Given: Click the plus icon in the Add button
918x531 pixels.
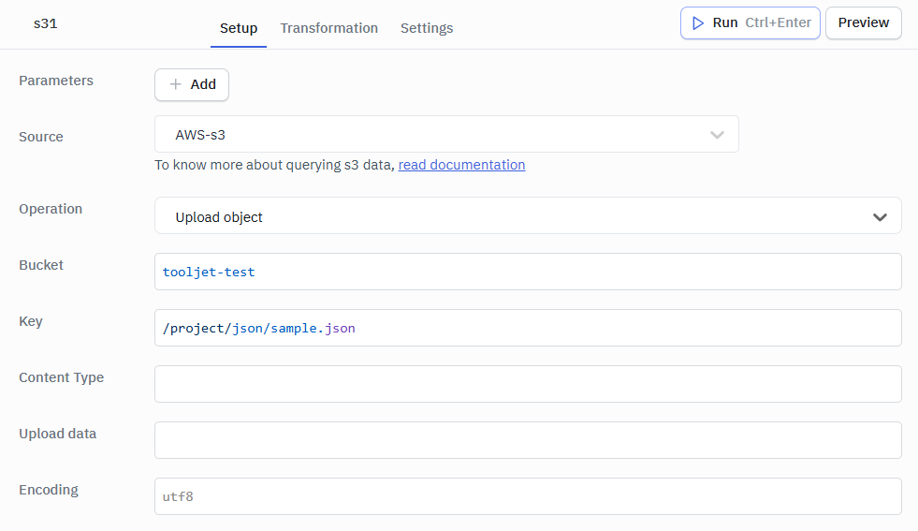Looking at the screenshot, I should 175,84.
